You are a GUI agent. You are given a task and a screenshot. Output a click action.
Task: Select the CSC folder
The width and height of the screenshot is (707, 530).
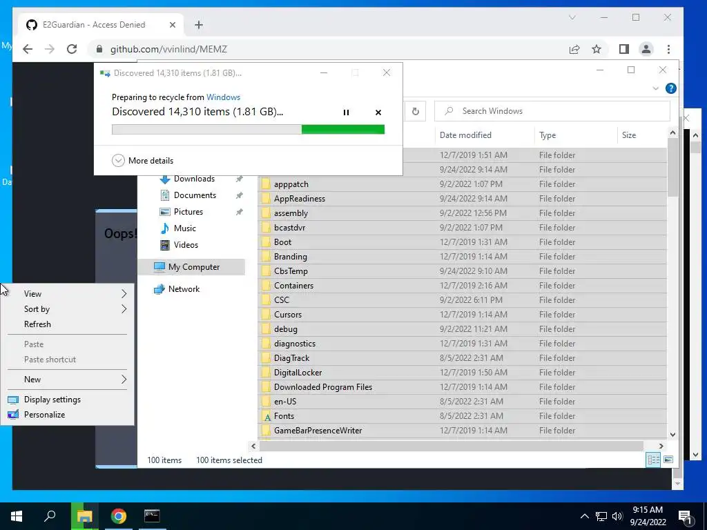(282, 300)
